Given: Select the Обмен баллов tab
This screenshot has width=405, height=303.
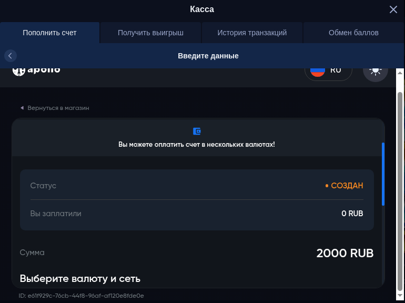Looking at the screenshot, I should tap(353, 33).
